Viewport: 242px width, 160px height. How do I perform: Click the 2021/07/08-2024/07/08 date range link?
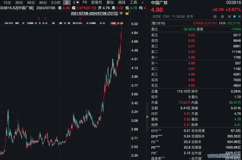coord(94,13)
